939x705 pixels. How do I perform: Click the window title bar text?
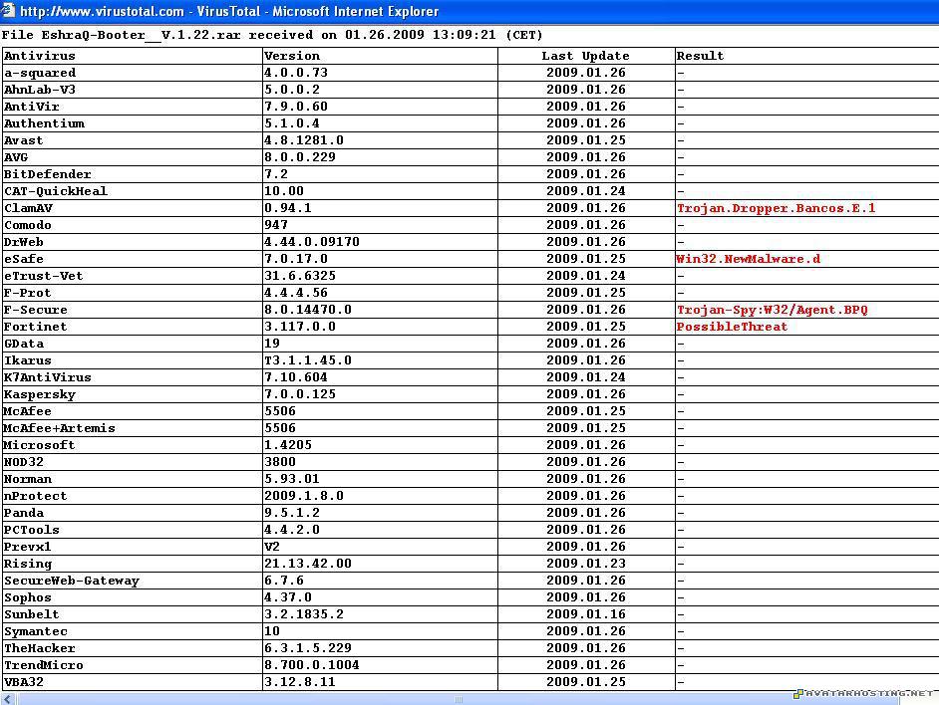coord(229,11)
